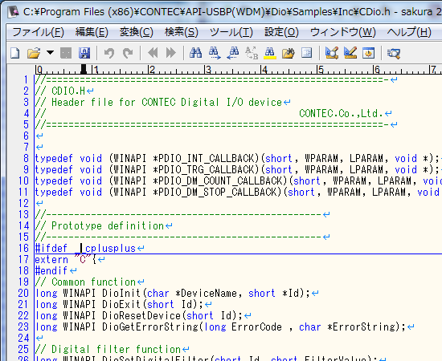Open the common settings pencil-ruler icon
This screenshot has height=361, width=442.
[x=350, y=53]
